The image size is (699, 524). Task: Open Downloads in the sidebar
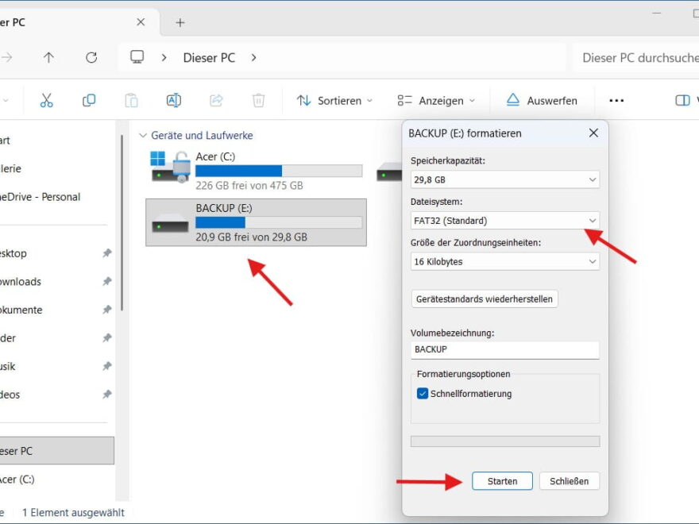pyautogui.click(x=21, y=281)
